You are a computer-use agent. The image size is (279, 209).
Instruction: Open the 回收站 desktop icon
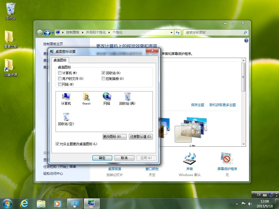pyautogui.click(x=11, y=11)
